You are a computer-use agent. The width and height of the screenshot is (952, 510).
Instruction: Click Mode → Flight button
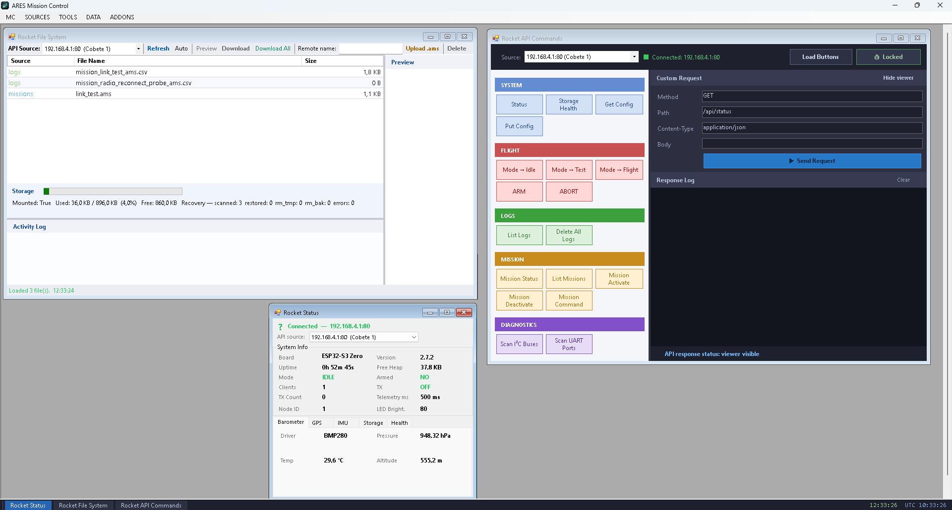[x=619, y=170]
